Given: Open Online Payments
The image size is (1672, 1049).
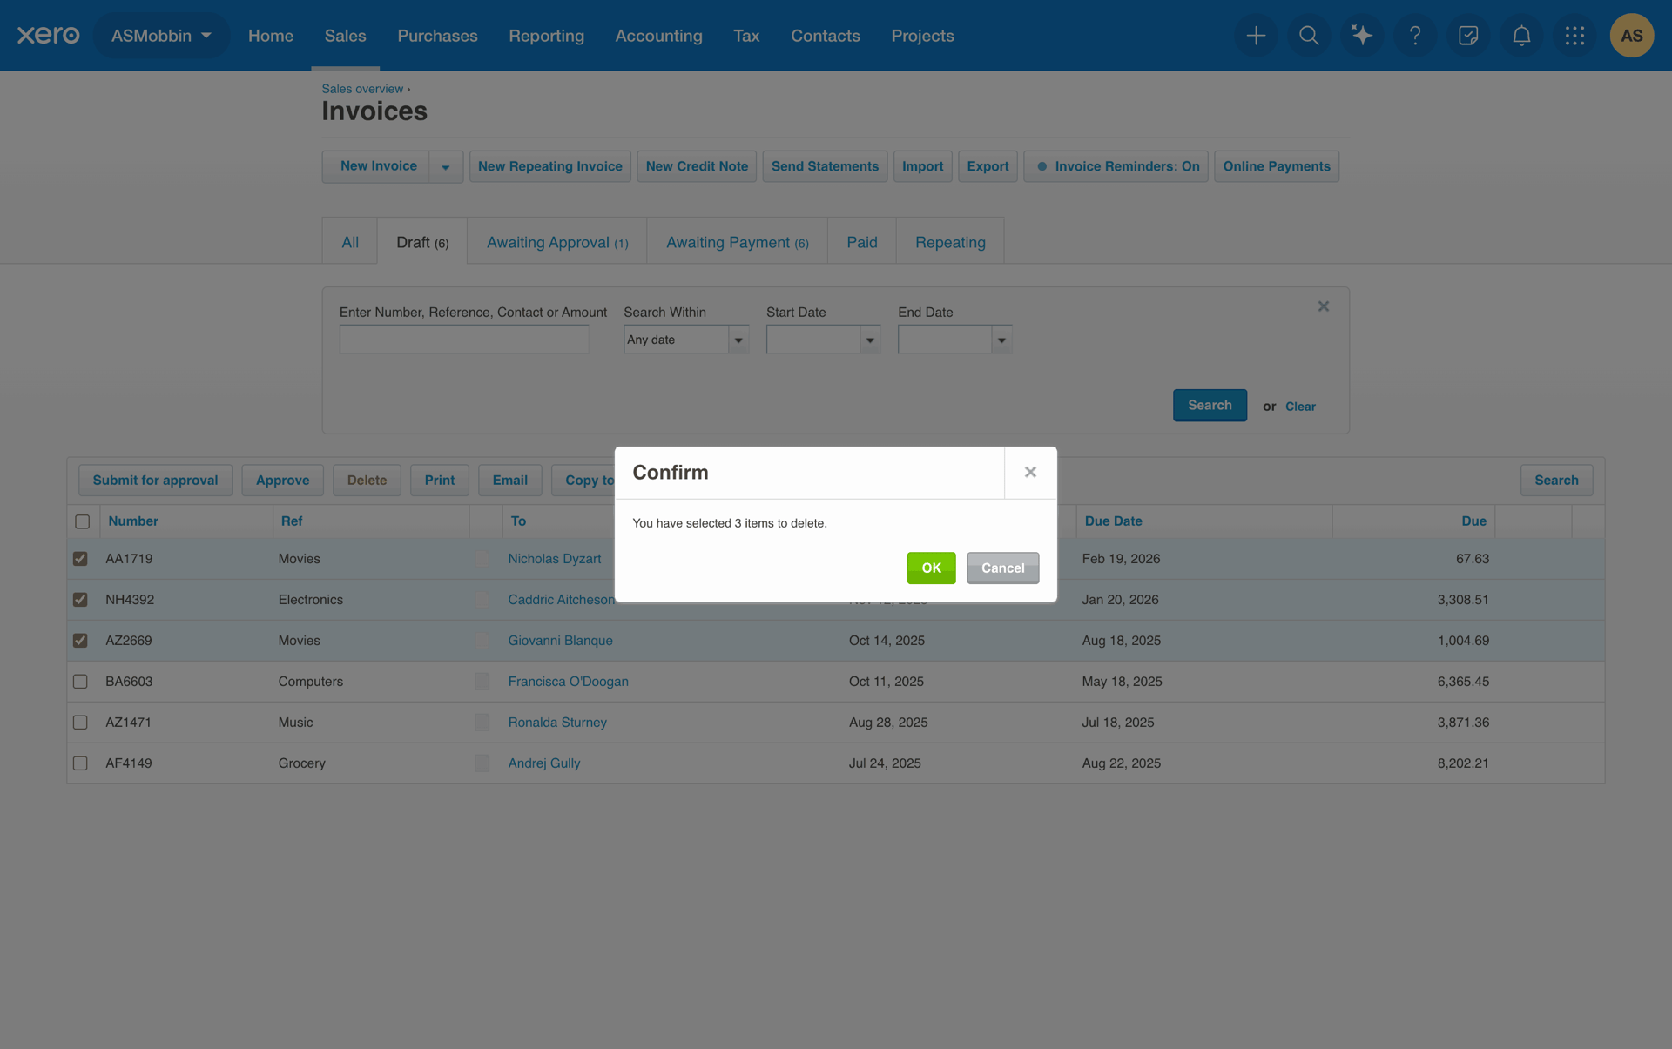Looking at the screenshot, I should click(1276, 166).
